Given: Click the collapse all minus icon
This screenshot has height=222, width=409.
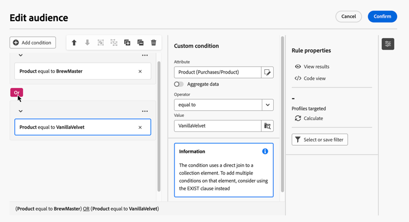Looking at the screenshot, I should click(x=140, y=43).
